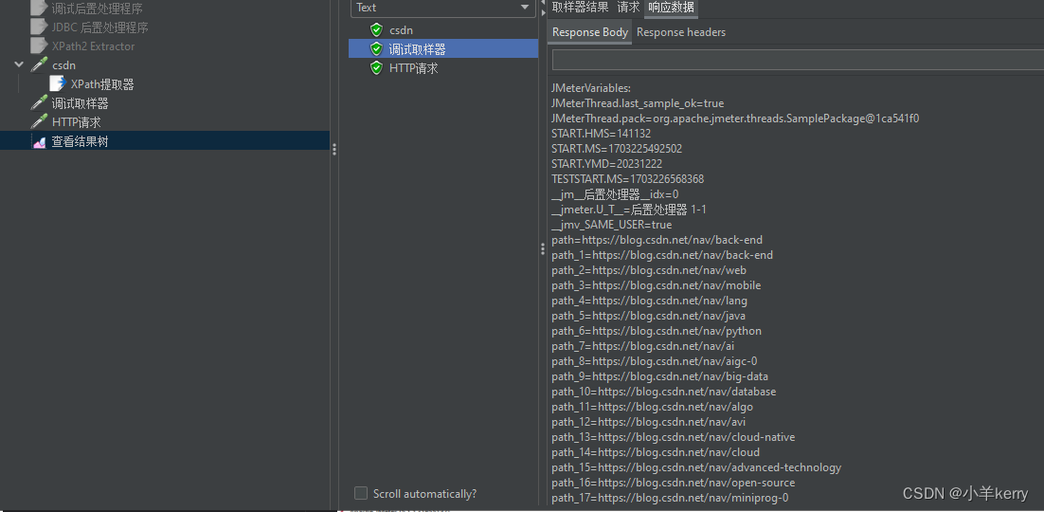The height and width of the screenshot is (512, 1044).
Task: Select HTTP请求 sample in results list
Action: coord(413,68)
